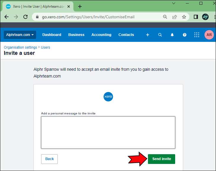
Task: Click in the personal message text box
Action: [x=108, y=132]
